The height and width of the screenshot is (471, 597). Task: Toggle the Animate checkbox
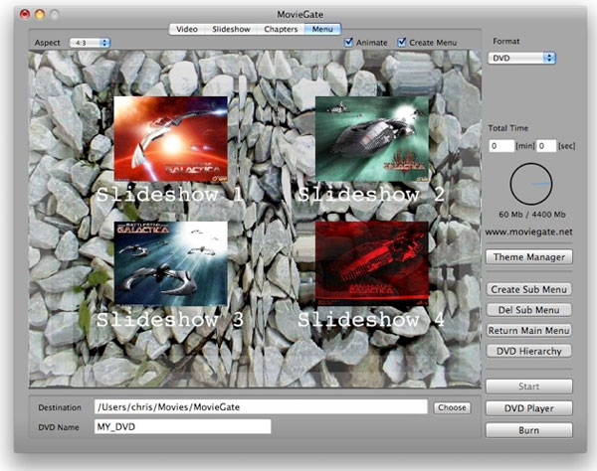(349, 43)
